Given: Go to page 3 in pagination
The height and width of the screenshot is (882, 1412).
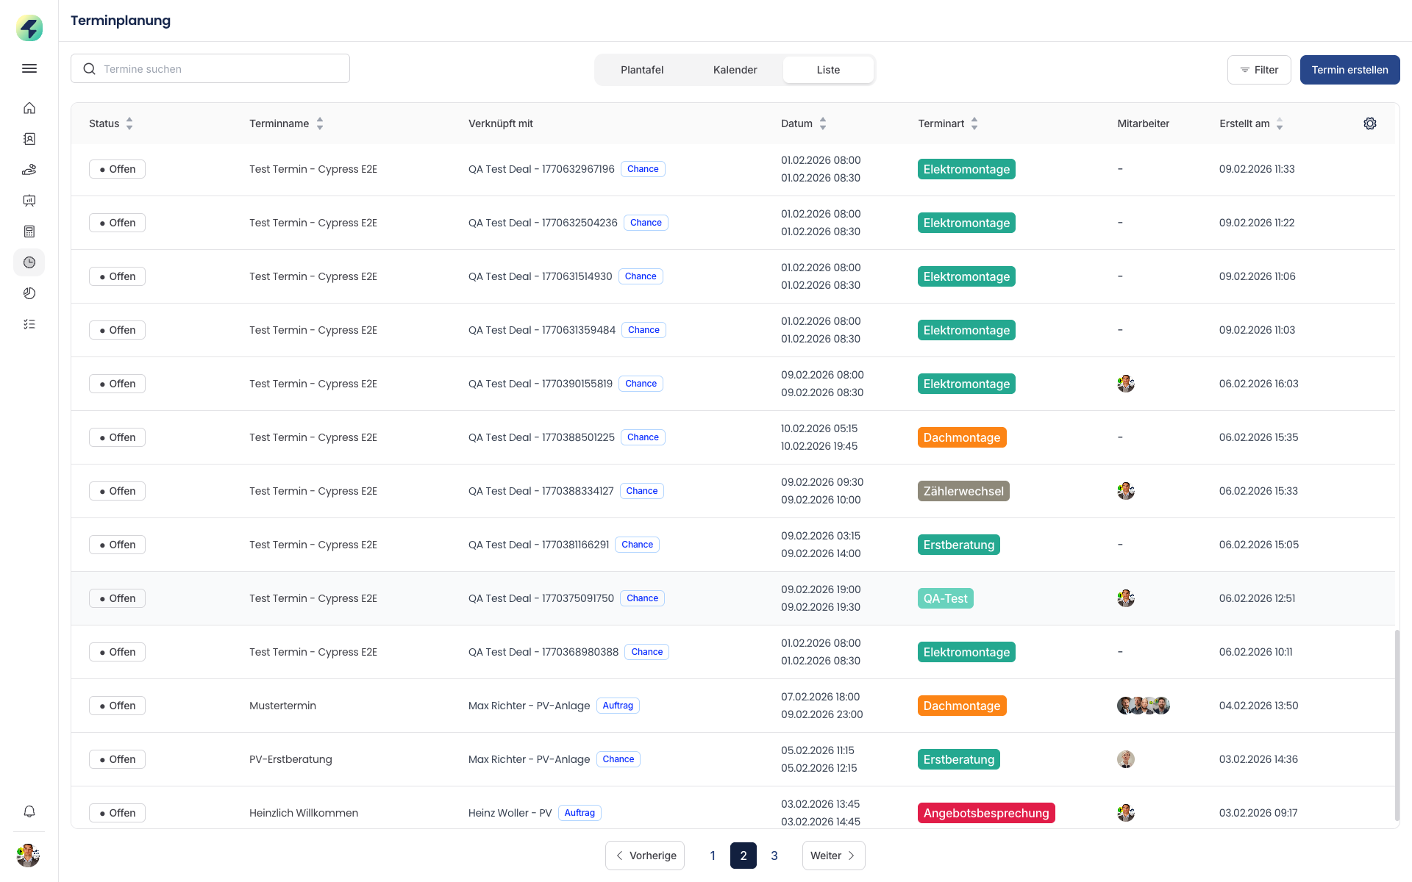Looking at the screenshot, I should point(774,856).
